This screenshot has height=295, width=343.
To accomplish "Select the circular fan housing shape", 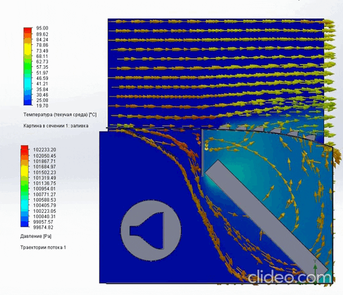I will pos(151,230).
